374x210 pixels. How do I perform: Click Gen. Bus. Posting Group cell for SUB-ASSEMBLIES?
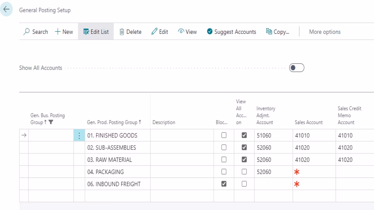coord(51,148)
